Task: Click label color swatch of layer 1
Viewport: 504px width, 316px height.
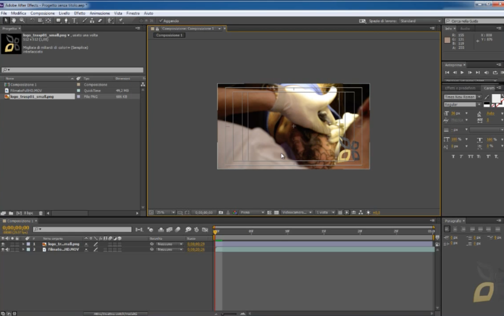Action: pos(28,244)
